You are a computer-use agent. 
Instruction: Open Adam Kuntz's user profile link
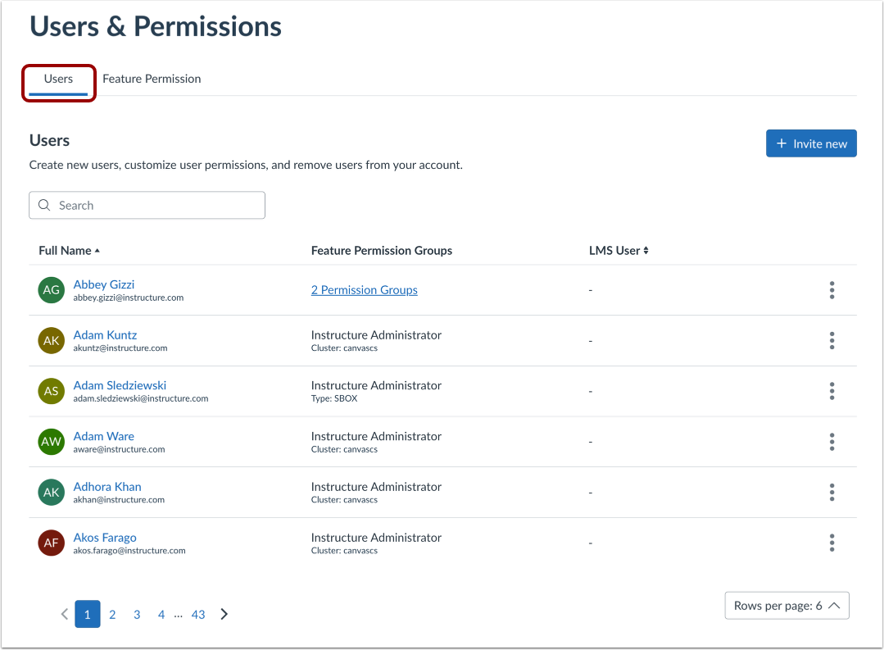click(105, 334)
